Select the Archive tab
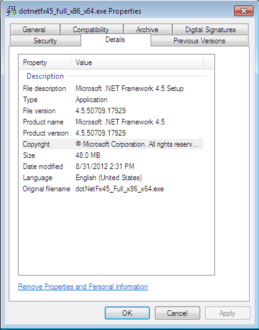Image resolution: width=259 pixels, height=330 pixels. tap(147, 30)
